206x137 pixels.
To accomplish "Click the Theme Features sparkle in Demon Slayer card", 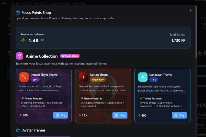I will [22, 98].
